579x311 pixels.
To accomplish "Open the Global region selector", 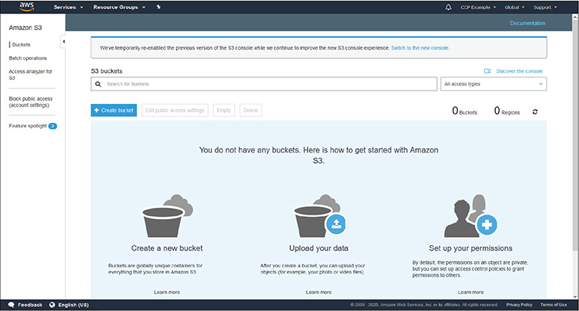I will click(515, 7).
